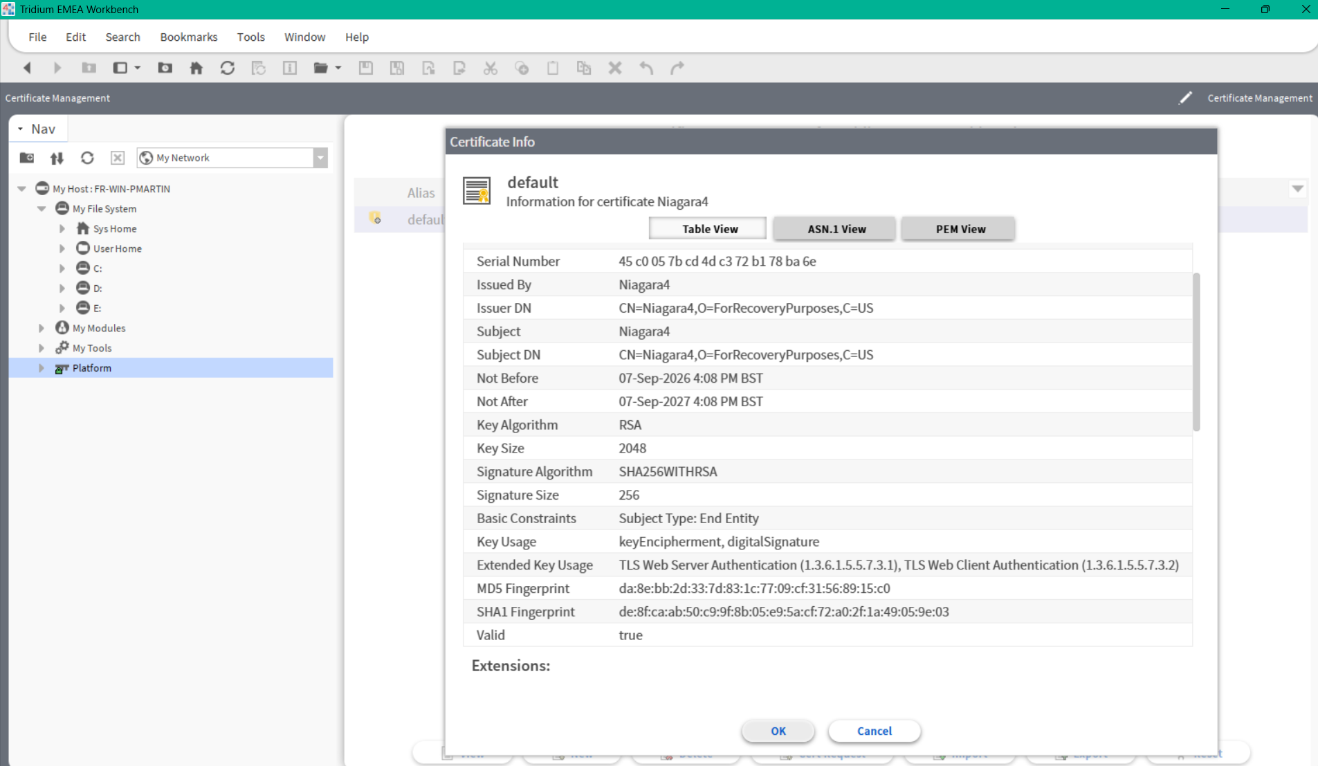Open the Nav panel dropdown arrow
Viewport: 1318px width, 766px height.
point(21,129)
